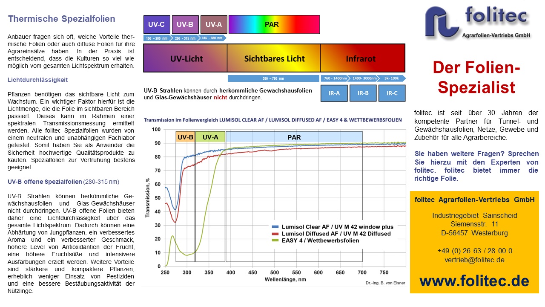The width and height of the screenshot is (545, 307).
Task: Click the orange UV-B band in chart
Action: [x=185, y=137]
